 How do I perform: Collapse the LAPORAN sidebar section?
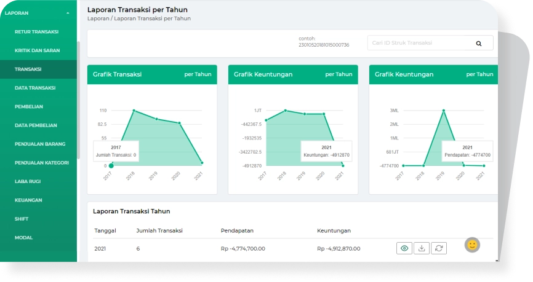[x=68, y=12]
